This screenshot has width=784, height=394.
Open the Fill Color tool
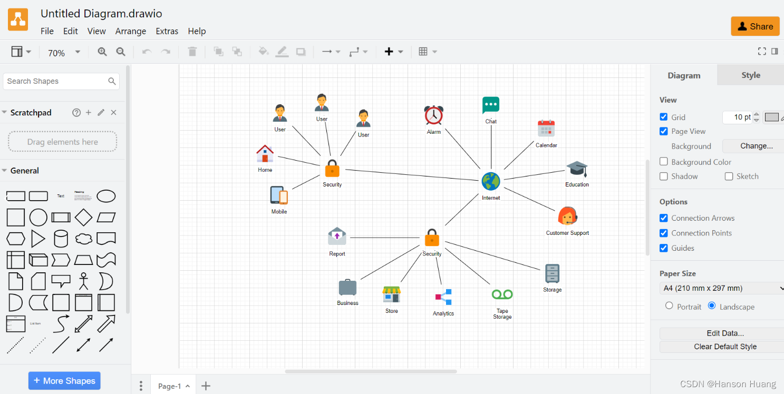pyautogui.click(x=263, y=51)
